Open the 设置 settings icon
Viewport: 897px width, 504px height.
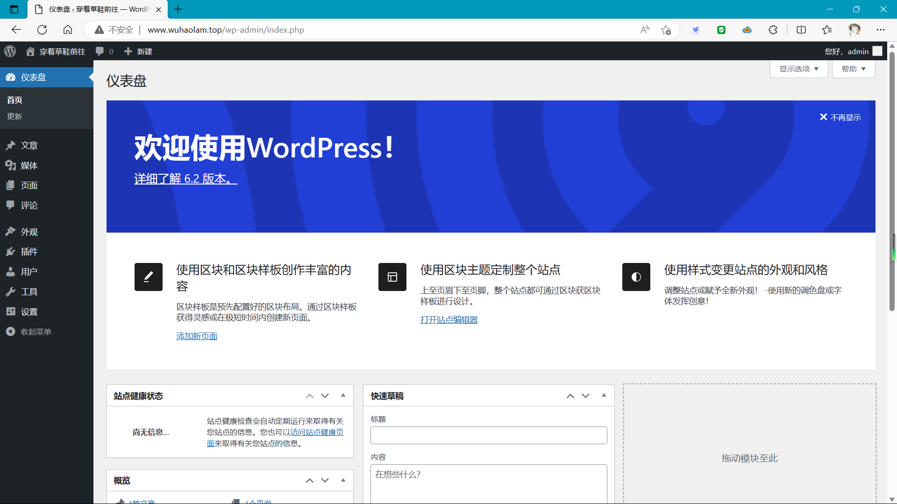tap(11, 312)
